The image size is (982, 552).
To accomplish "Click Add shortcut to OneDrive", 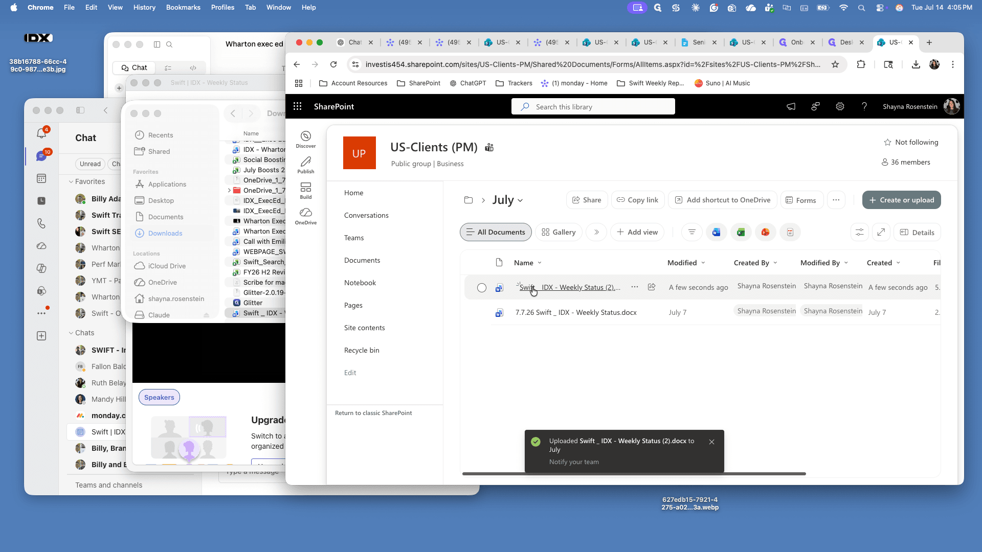I will point(722,200).
